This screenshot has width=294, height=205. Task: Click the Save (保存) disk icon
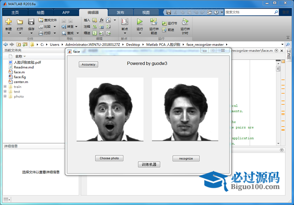tap(31, 22)
